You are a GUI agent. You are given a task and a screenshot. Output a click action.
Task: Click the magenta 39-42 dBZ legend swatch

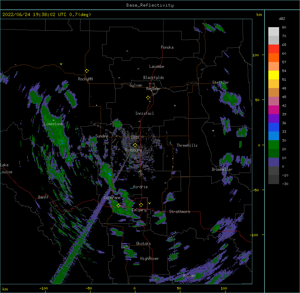274,110
